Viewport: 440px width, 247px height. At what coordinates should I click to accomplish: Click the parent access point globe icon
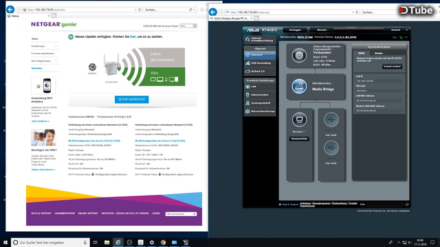tap(299, 55)
